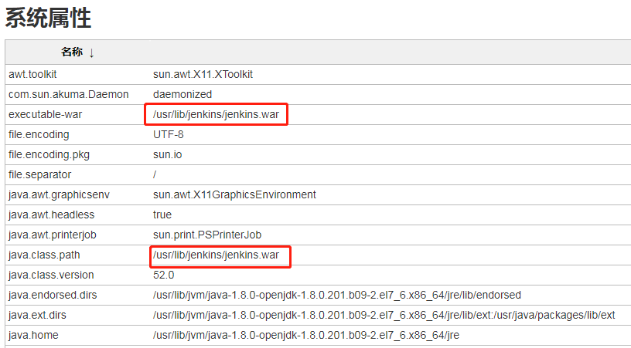Image resolution: width=631 pixels, height=348 pixels.
Task: Click java.class.version value 52.0
Action: [x=163, y=275]
